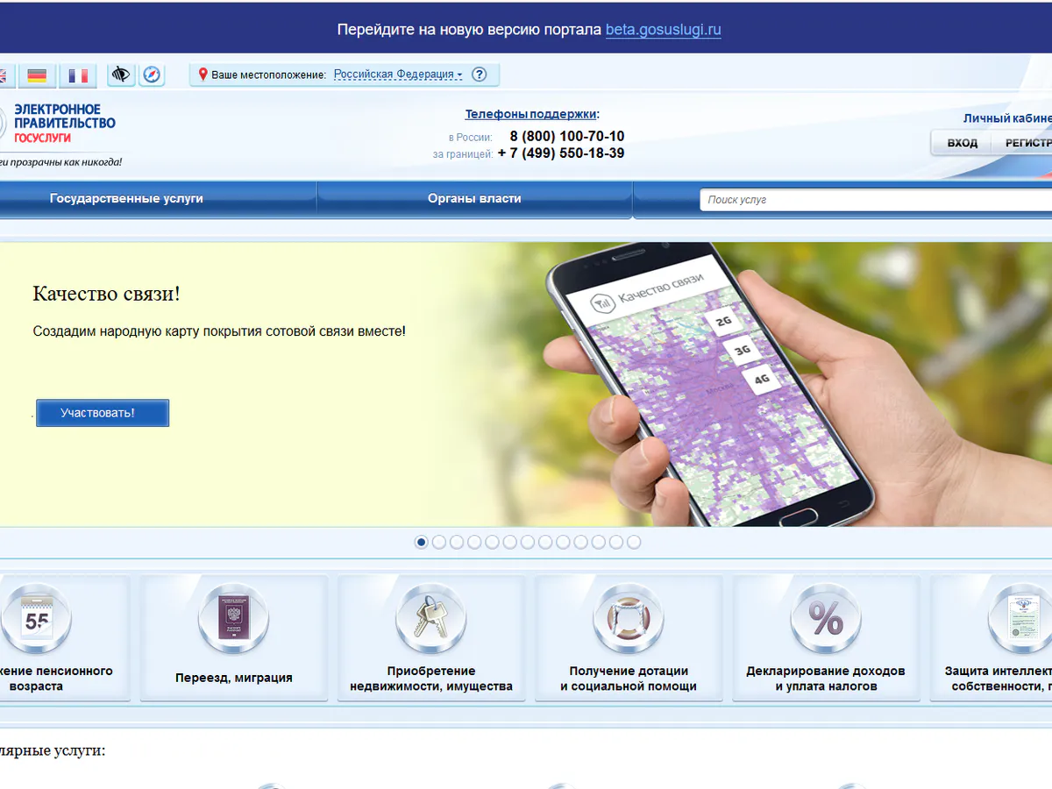
Task: Select the third banner slide dot
Action: tap(457, 542)
